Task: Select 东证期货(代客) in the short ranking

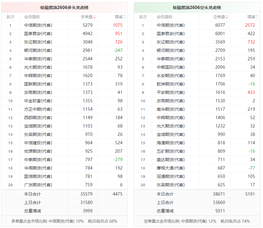Action: pyautogui.click(x=171, y=42)
